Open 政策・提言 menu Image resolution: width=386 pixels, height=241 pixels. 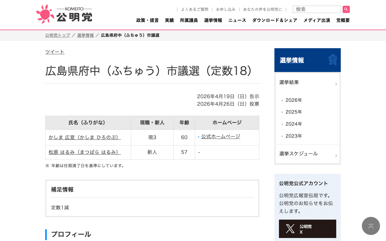[147, 20]
